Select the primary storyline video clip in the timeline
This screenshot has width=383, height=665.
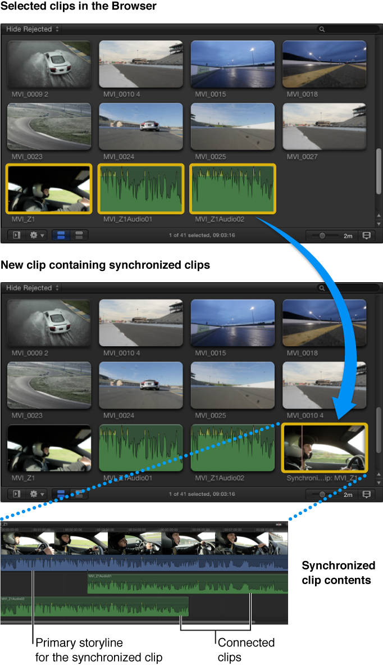point(144,544)
